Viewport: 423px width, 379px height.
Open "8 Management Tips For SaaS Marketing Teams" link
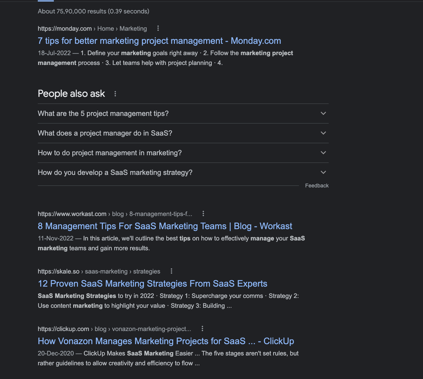[165, 226]
